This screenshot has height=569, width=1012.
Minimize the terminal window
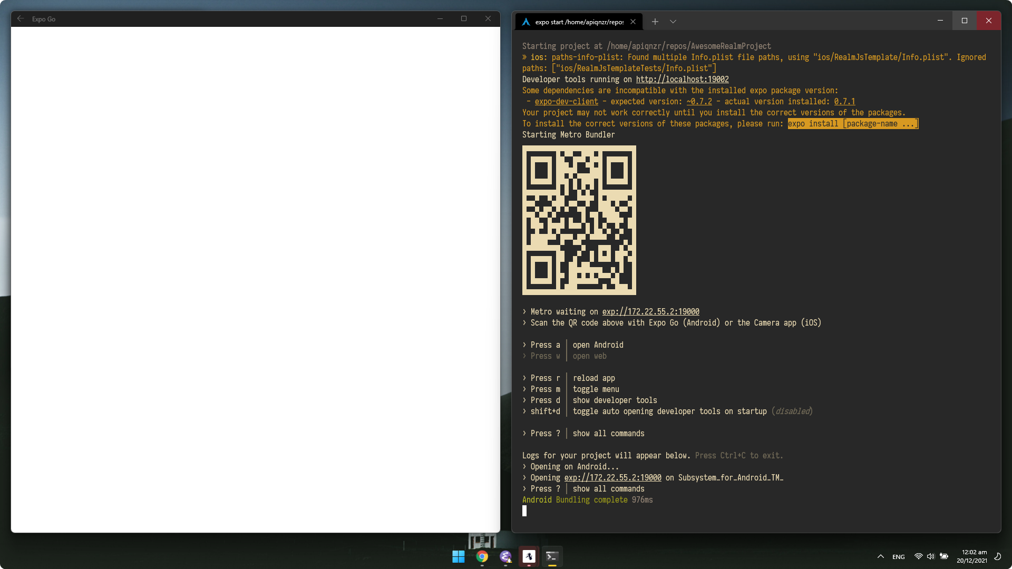pos(940,21)
